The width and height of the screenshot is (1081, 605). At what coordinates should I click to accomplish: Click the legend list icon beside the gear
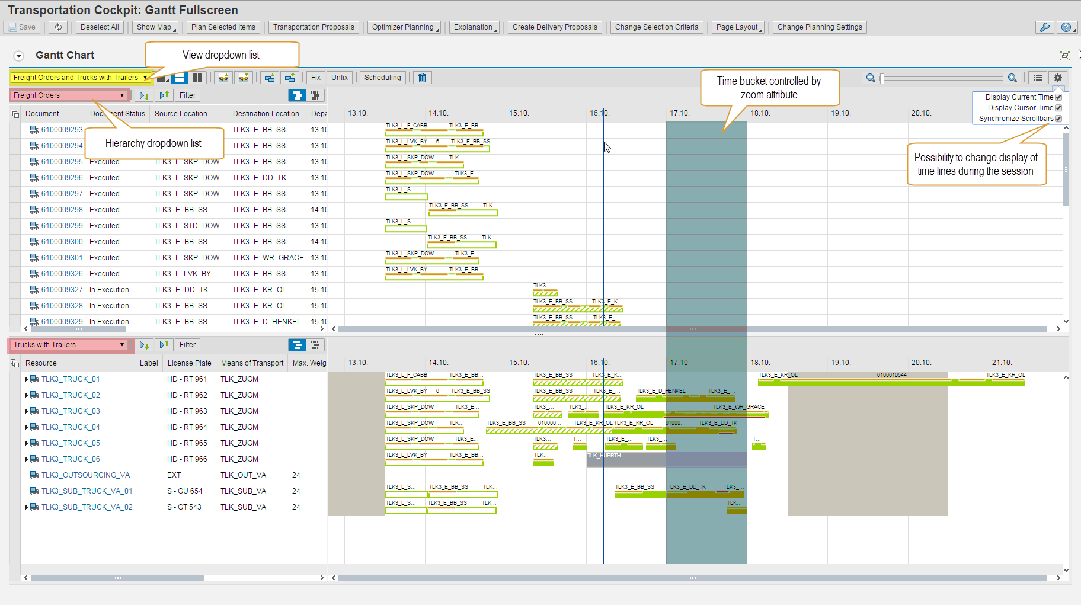tap(1038, 78)
